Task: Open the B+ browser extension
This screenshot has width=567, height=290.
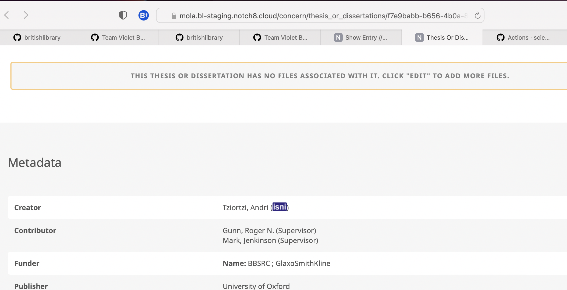Action: (144, 15)
